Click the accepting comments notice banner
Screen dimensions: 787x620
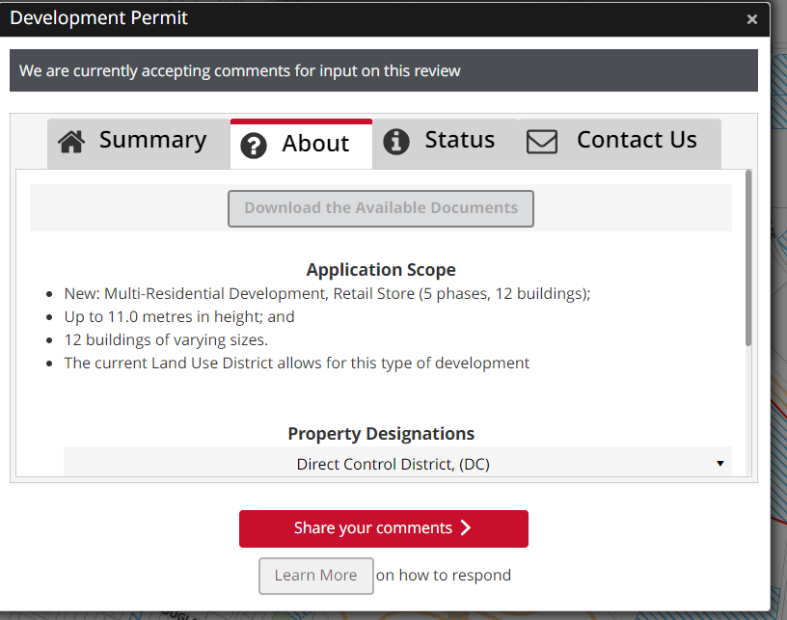384,70
